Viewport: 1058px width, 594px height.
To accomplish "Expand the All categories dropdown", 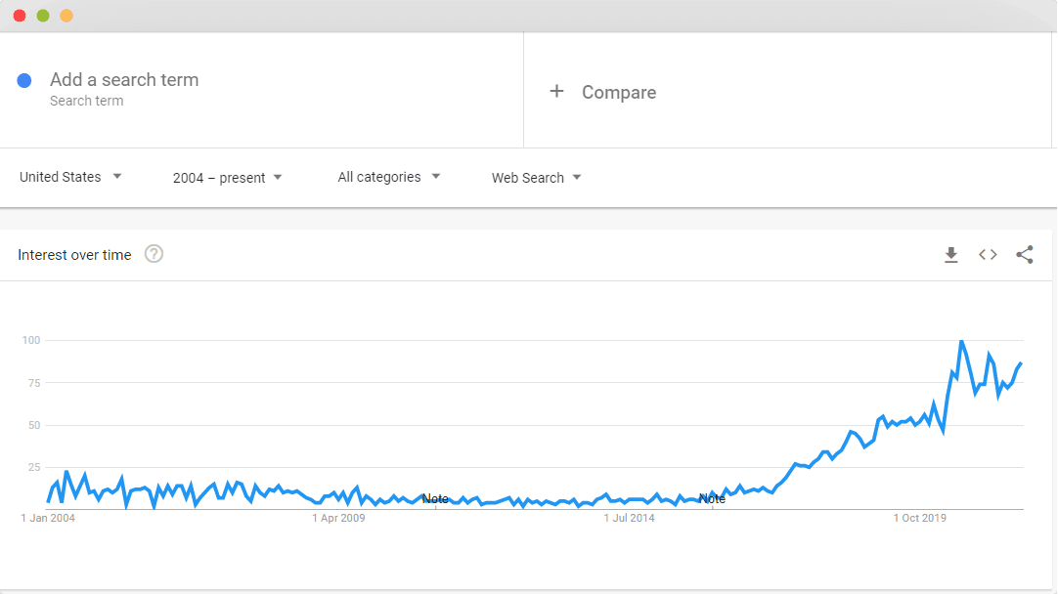I will point(388,177).
